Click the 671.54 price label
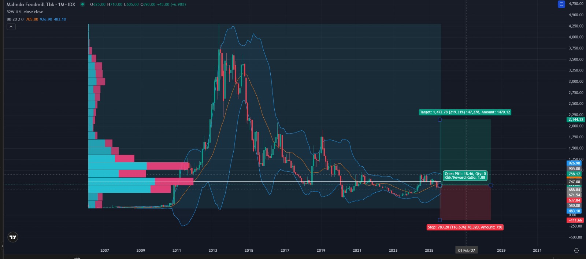 574,195
